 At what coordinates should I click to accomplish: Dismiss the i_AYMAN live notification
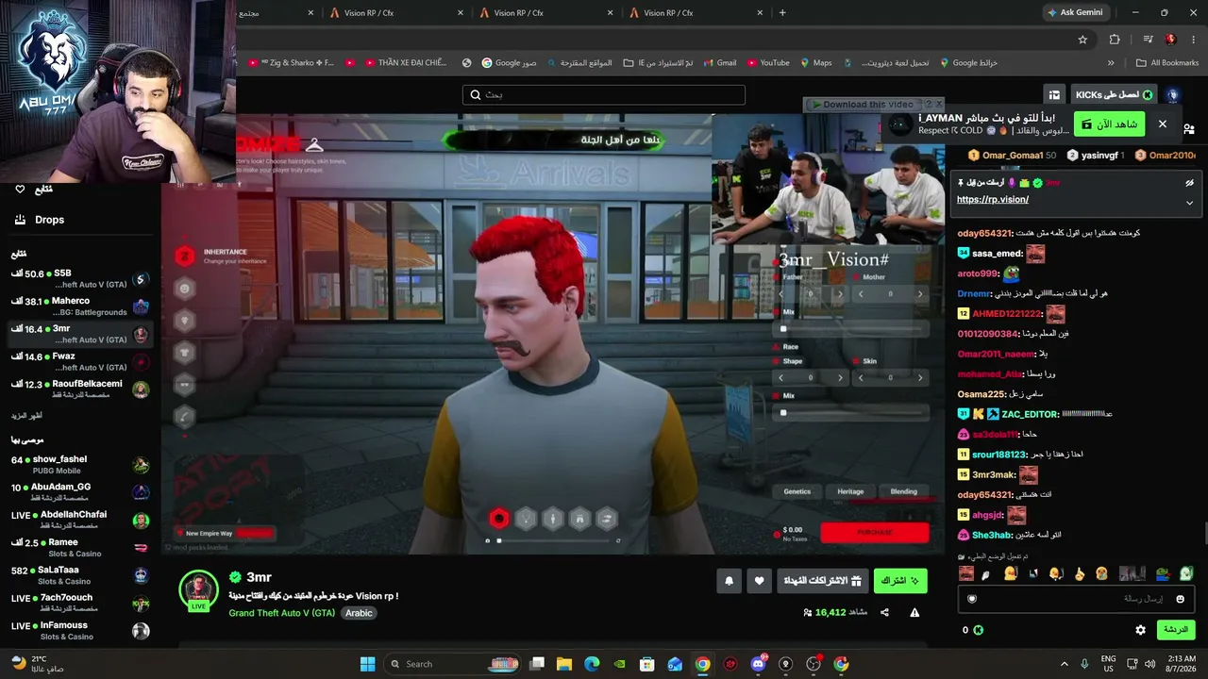click(1163, 124)
